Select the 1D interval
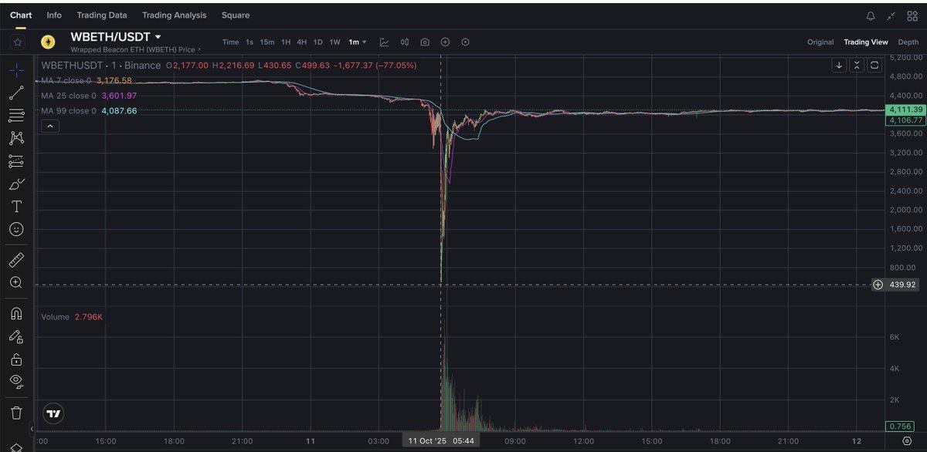This screenshot has width=927, height=452. (x=318, y=42)
